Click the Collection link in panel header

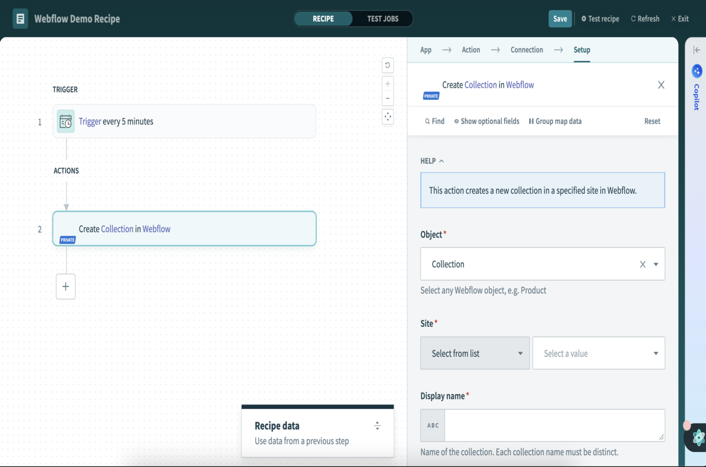tap(480, 85)
